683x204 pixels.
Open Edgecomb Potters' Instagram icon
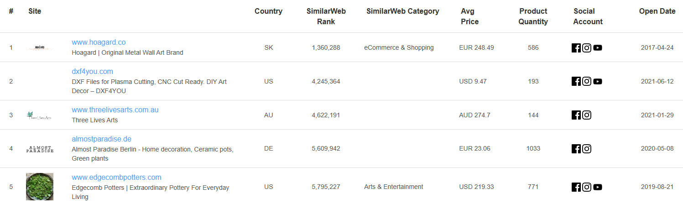click(x=587, y=187)
